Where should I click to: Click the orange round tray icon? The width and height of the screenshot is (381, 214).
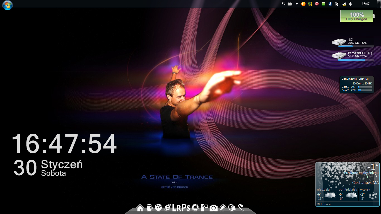pos(303,4)
